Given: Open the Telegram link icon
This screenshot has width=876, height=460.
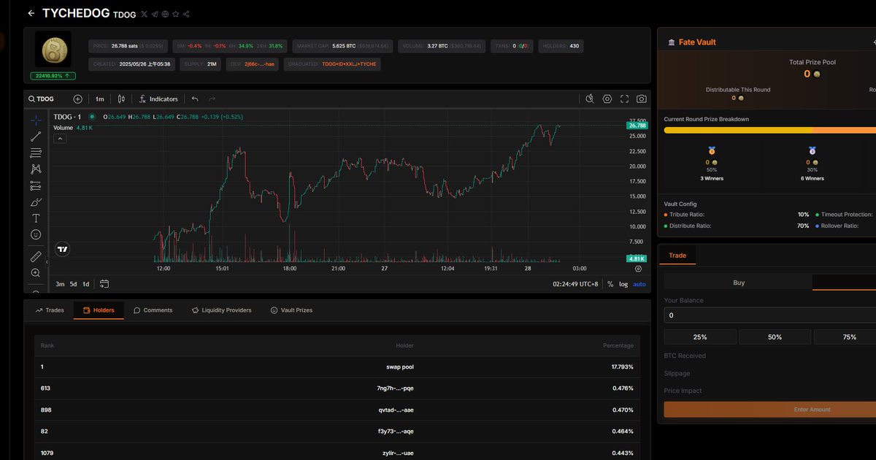Looking at the screenshot, I should coord(154,14).
